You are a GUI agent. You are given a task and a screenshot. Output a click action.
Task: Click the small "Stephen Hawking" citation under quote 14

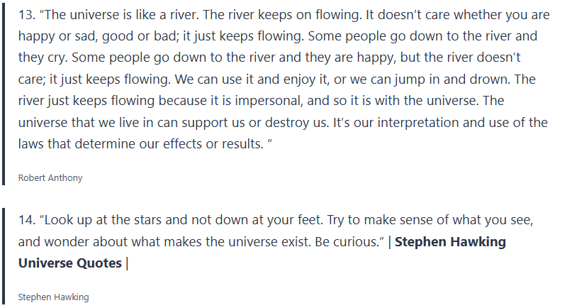pos(54,297)
